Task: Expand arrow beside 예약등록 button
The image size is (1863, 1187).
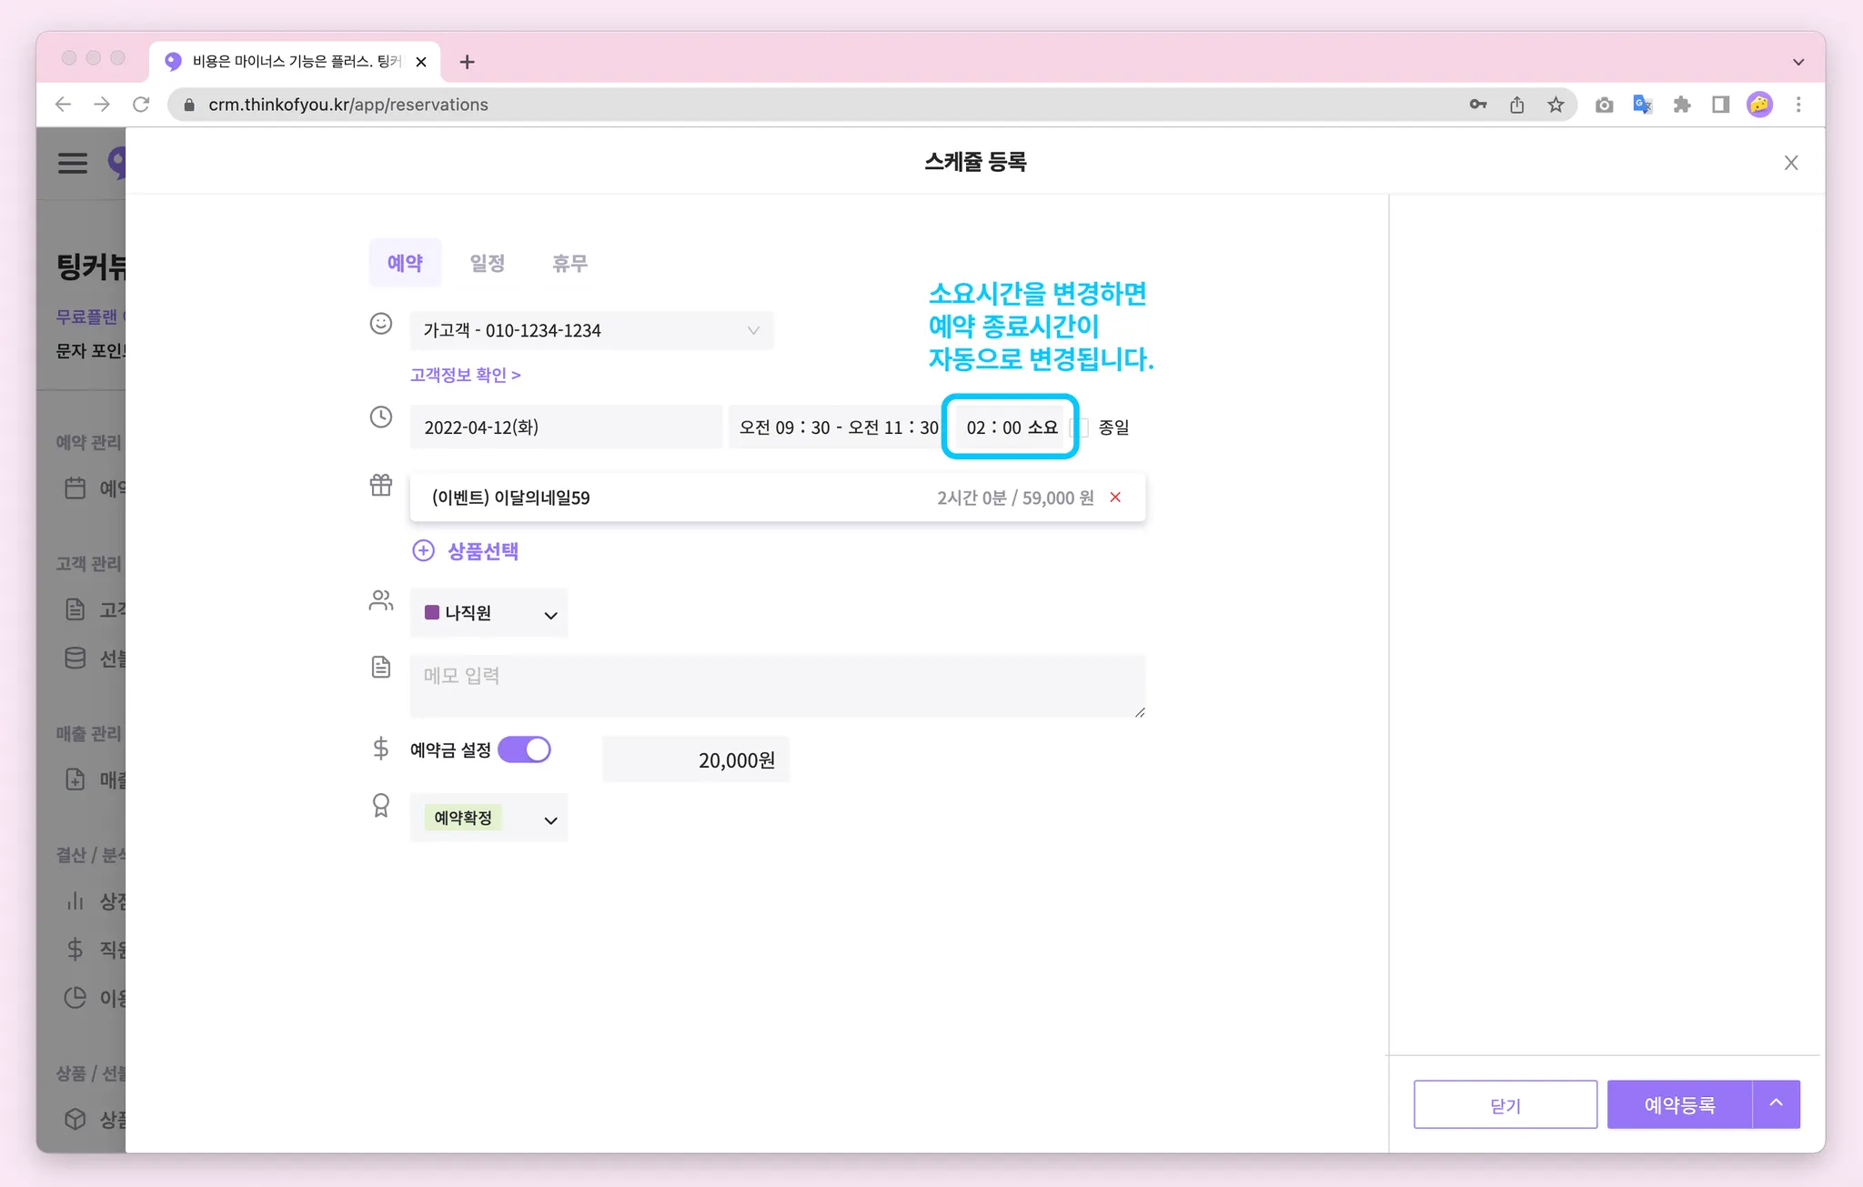Action: click(x=1776, y=1103)
